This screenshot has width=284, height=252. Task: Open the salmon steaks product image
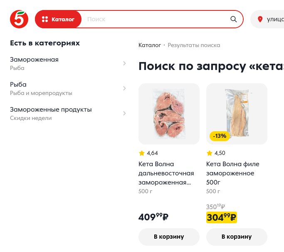169,114
